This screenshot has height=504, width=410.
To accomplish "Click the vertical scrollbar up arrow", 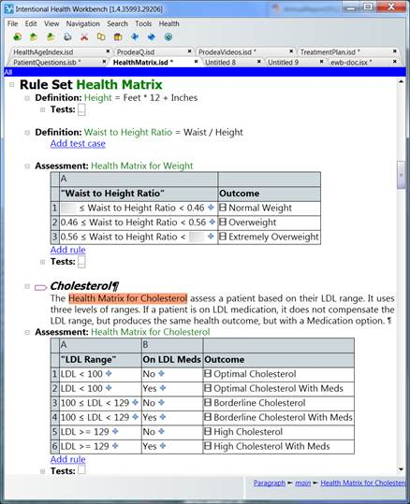I will [401, 81].
